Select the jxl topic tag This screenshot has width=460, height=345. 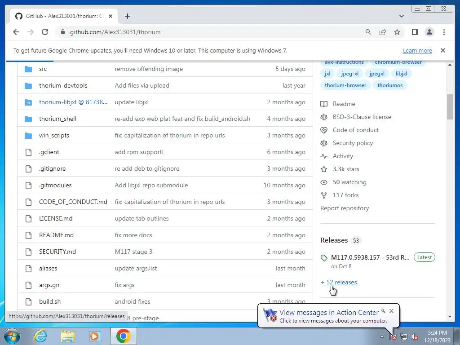[327, 74]
